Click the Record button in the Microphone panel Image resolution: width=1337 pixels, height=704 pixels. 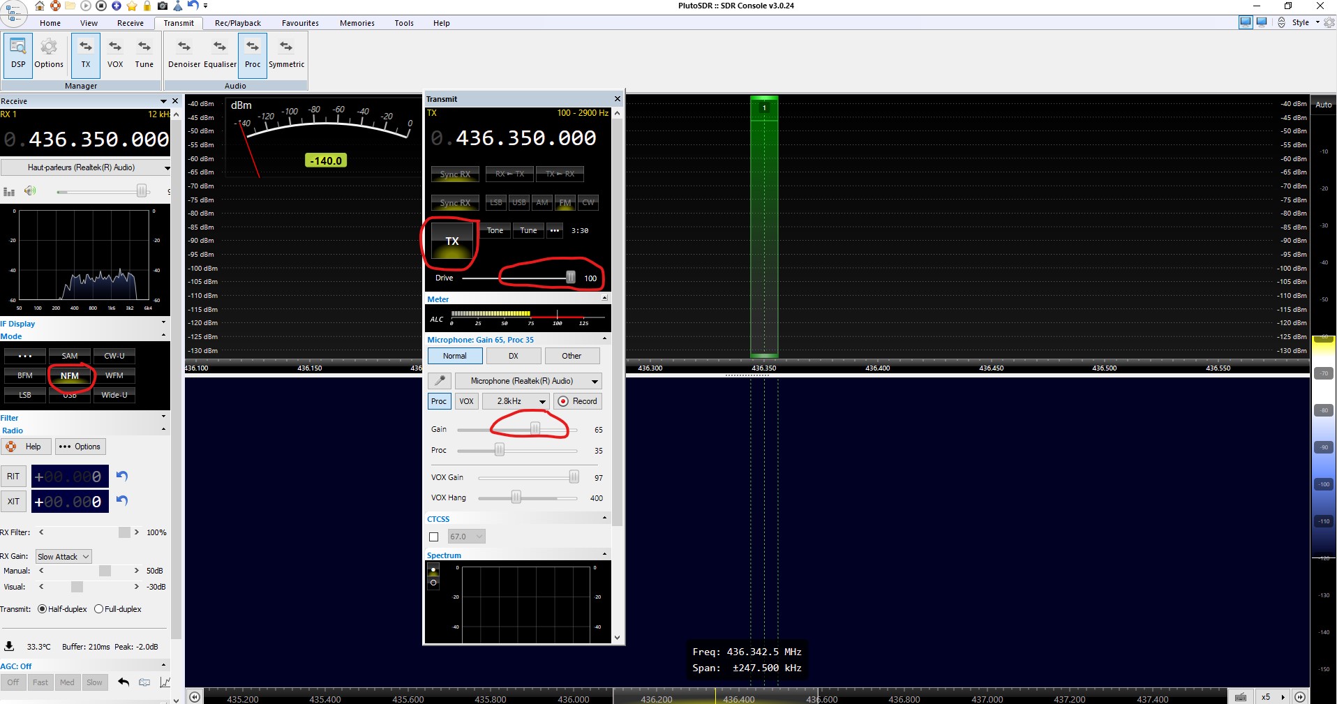pyautogui.click(x=578, y=401)
